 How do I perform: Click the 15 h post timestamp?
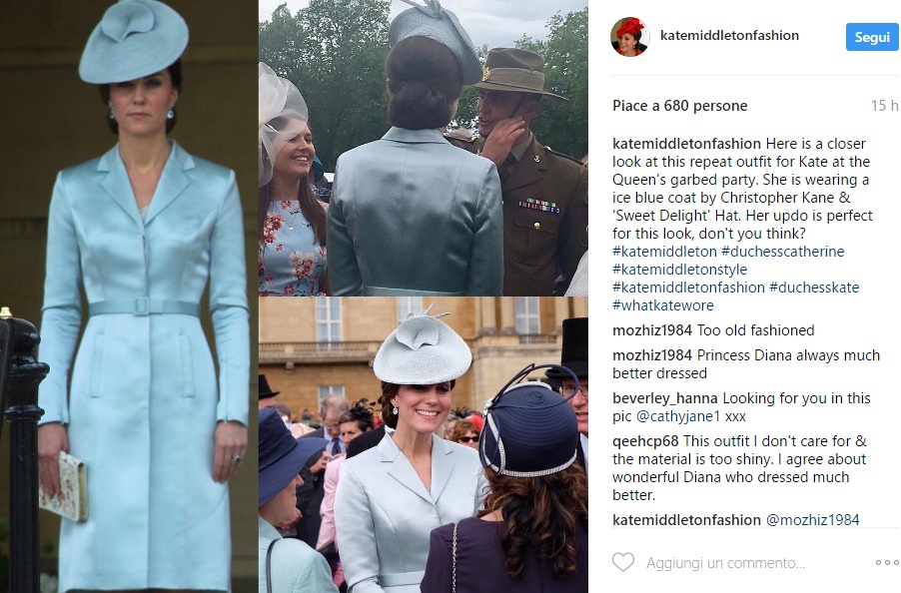884,106
